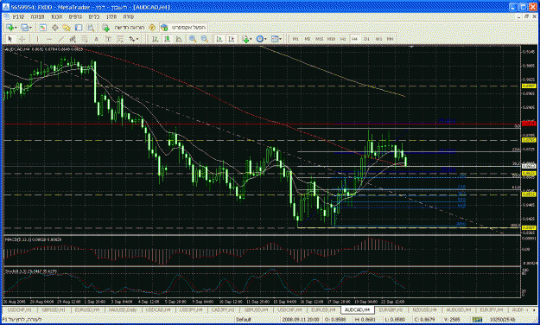The height and width of the screenshot is (325, 540).
Task: Select the trendline drawing tool
Action: 61,39
